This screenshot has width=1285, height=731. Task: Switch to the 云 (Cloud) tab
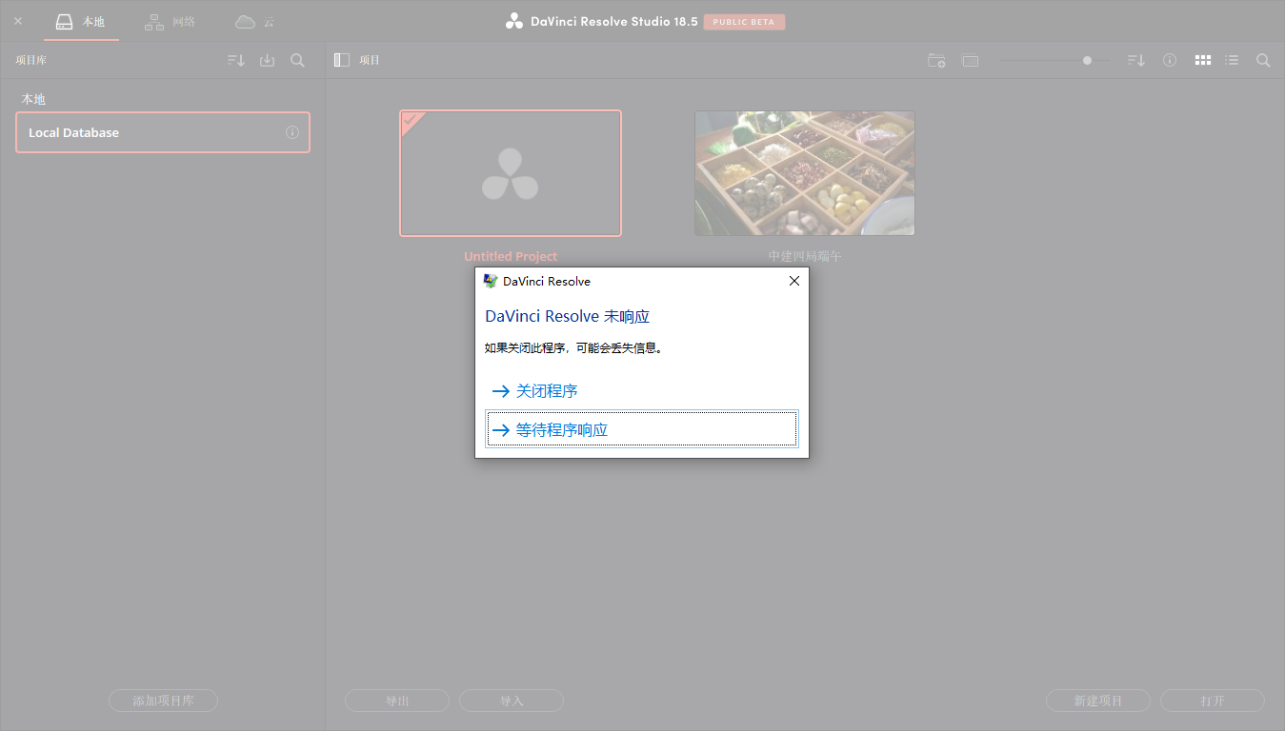pos(255,21)
